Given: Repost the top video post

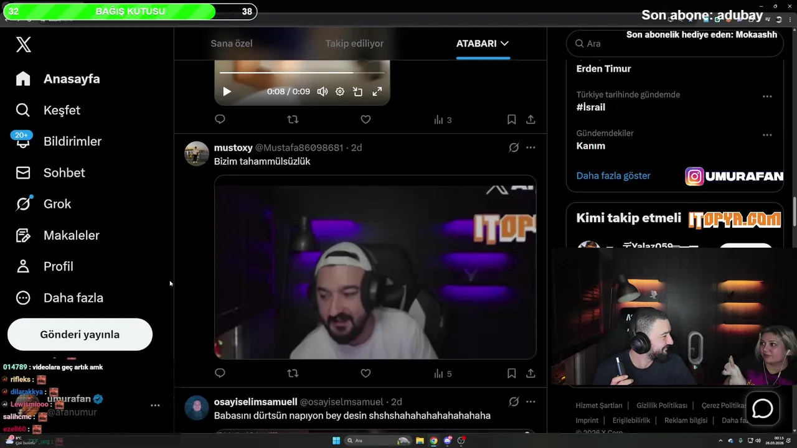Looking at the screenshot, I should (x=293, y=119).
